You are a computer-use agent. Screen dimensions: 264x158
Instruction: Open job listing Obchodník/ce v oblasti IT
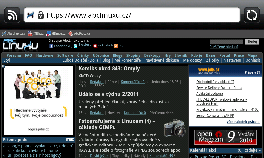pyautogui.click(x=215, y=82)
